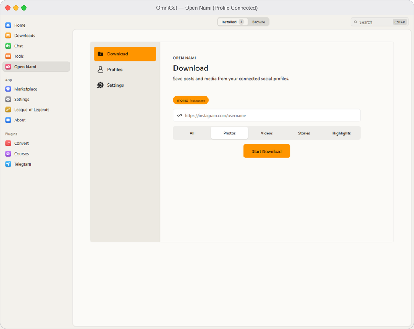Focus the Instagram URL input field
The width and height of the screenshot is (414, 329).
pyautogui.click(x=267, y=115)
